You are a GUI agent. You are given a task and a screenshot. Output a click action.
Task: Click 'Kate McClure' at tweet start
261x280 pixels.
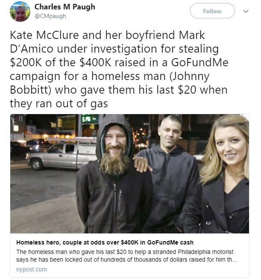[x=44, y=35]
